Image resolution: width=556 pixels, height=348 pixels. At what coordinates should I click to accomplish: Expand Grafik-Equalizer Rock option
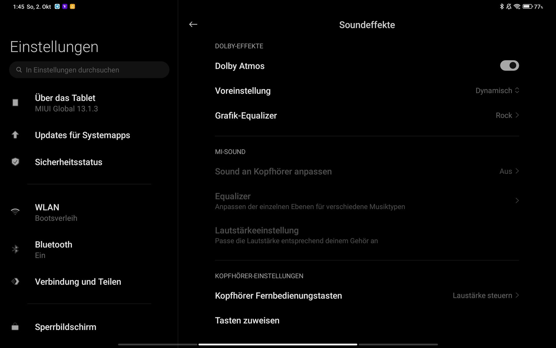click(507, 115)
